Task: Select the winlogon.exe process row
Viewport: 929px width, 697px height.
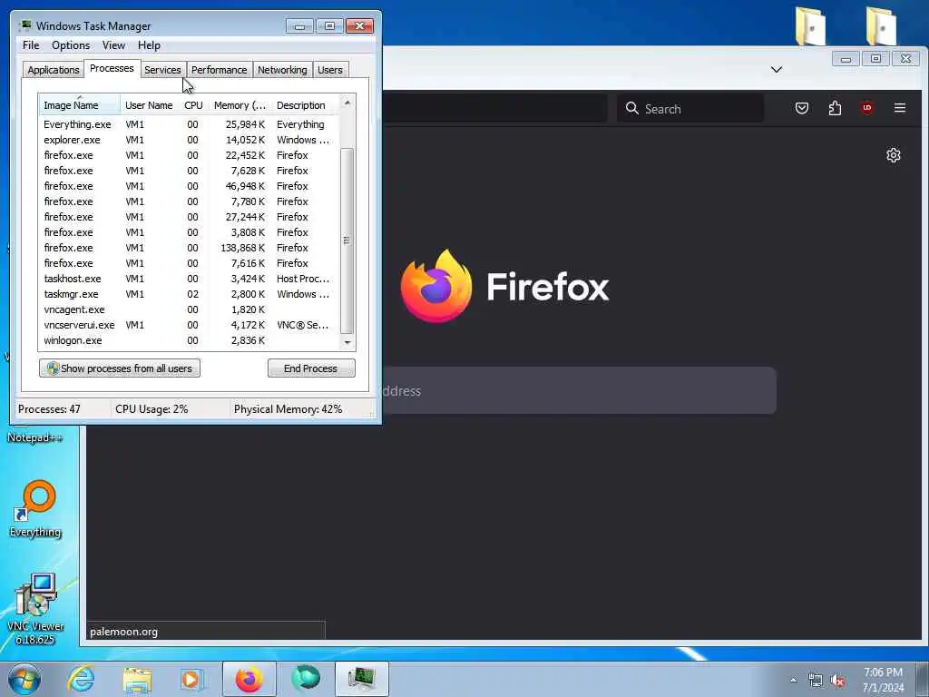Action: [190, 340]
